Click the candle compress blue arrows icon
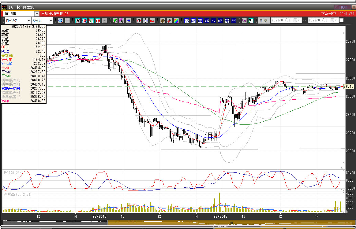The height and width of the screenshot is (229, 356). [145, 20]
